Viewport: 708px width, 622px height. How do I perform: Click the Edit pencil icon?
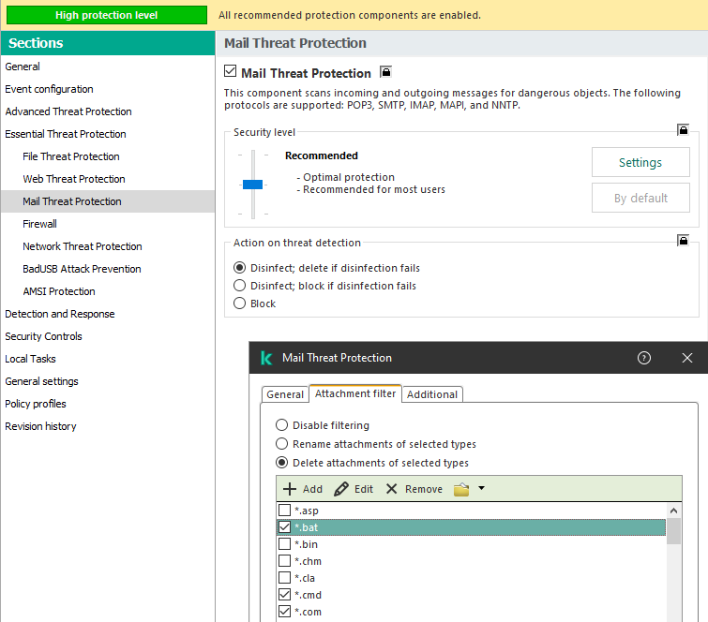pyautogui.click(x=341, y=489)
